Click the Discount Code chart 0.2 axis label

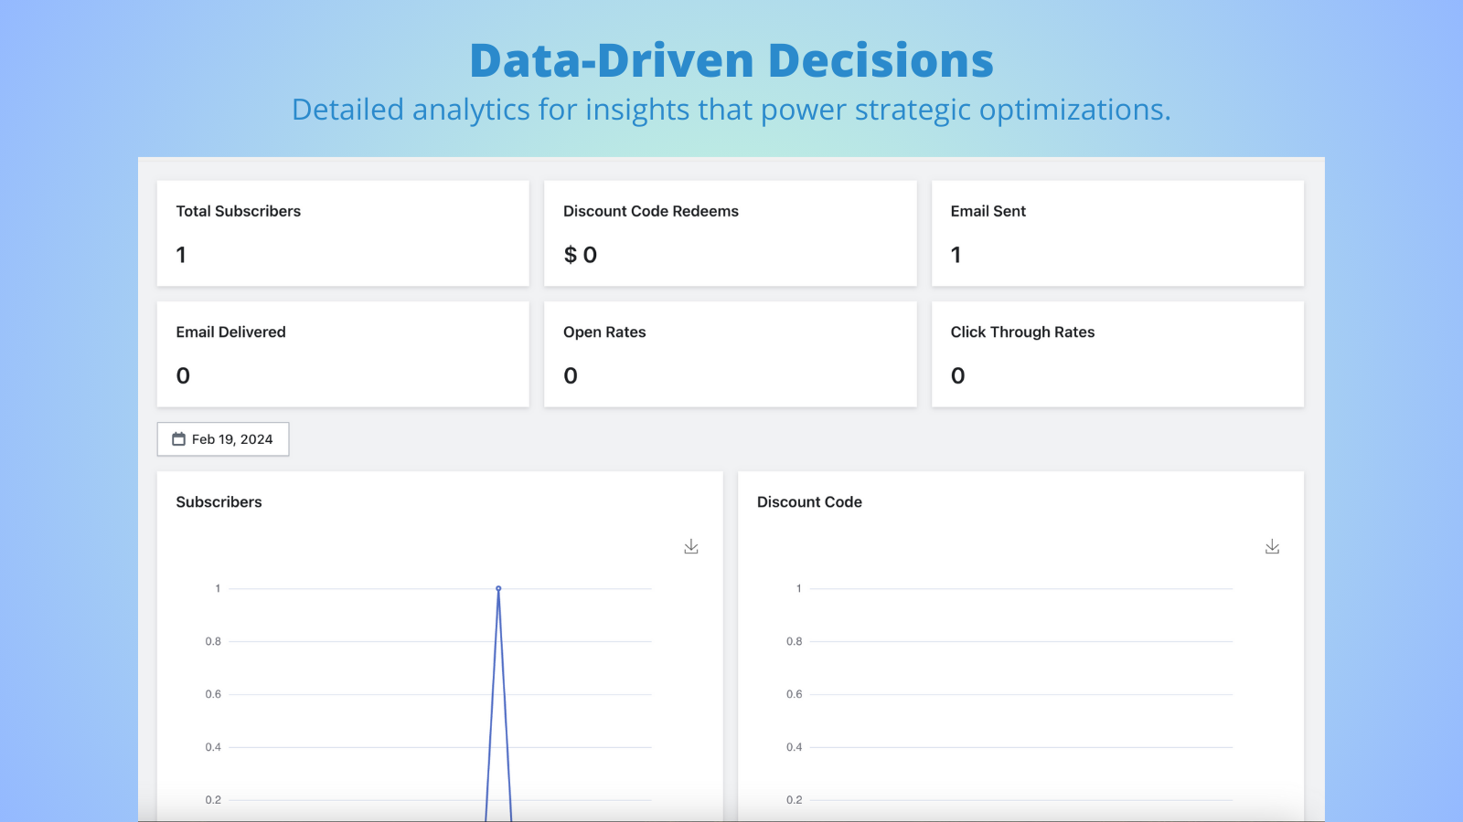click(x=794, y=800)
